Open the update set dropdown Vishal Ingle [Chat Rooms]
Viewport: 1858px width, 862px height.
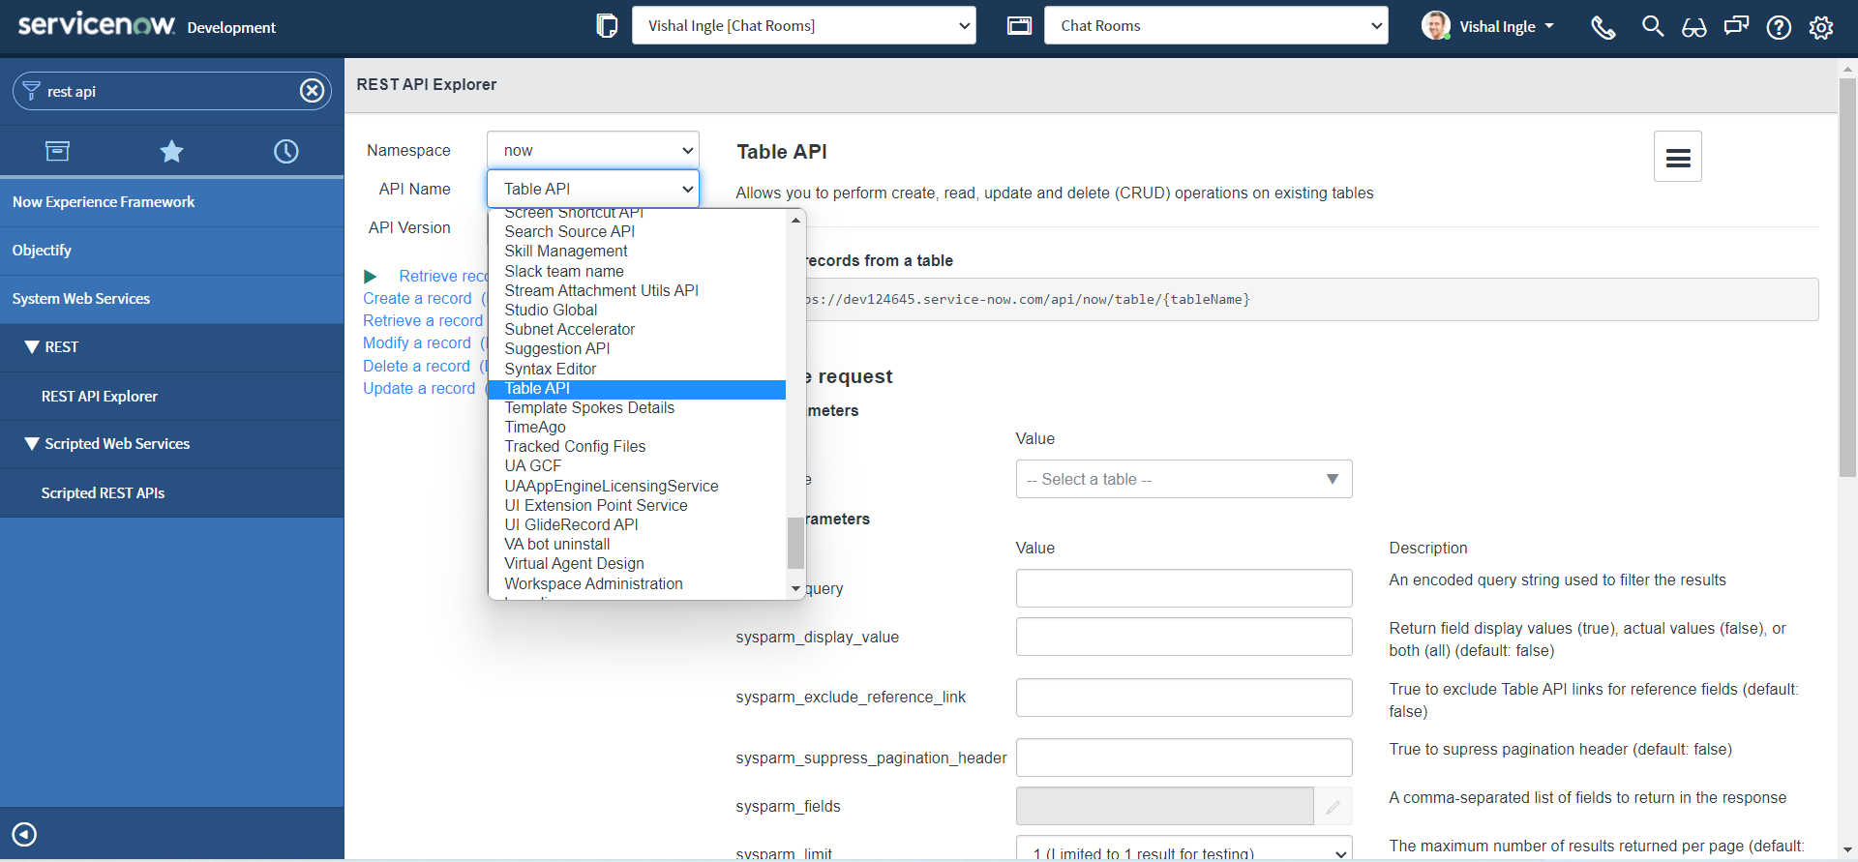pos(804,25)
